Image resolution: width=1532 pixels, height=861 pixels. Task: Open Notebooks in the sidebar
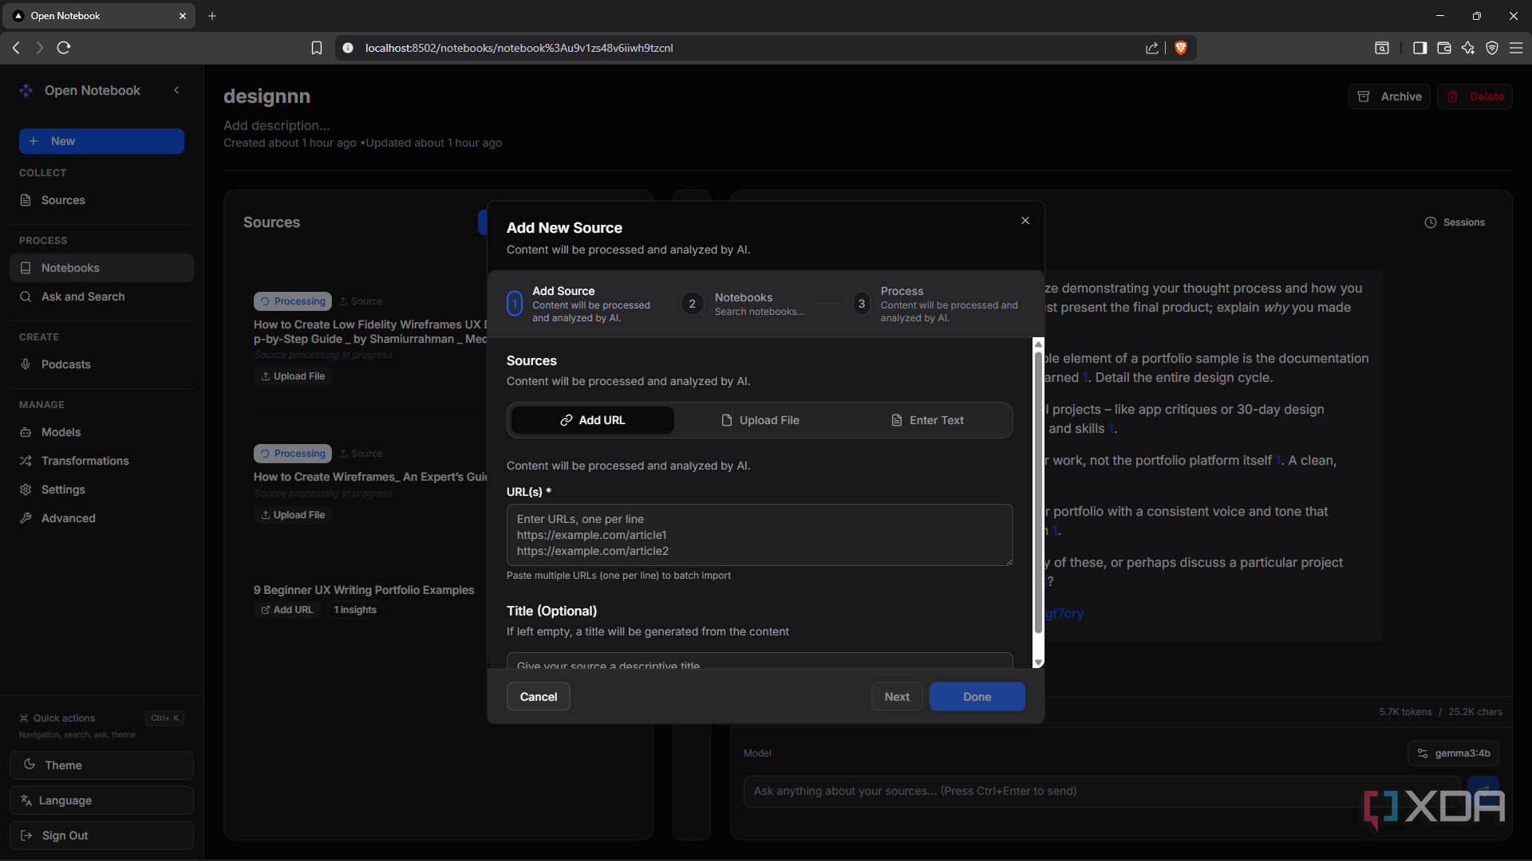[x=101, y=268]
